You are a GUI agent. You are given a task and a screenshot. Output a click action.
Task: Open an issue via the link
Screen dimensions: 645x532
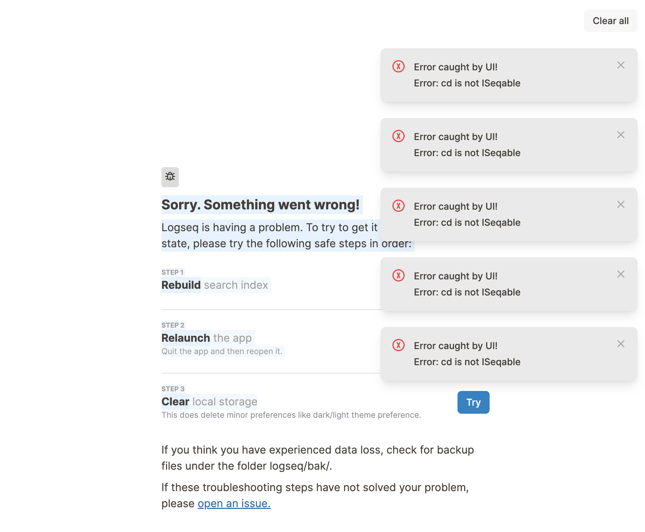[x=234, y=503]
